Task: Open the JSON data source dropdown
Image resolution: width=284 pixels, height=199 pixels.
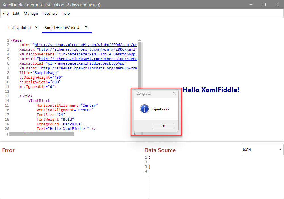Action: point(262,150)
